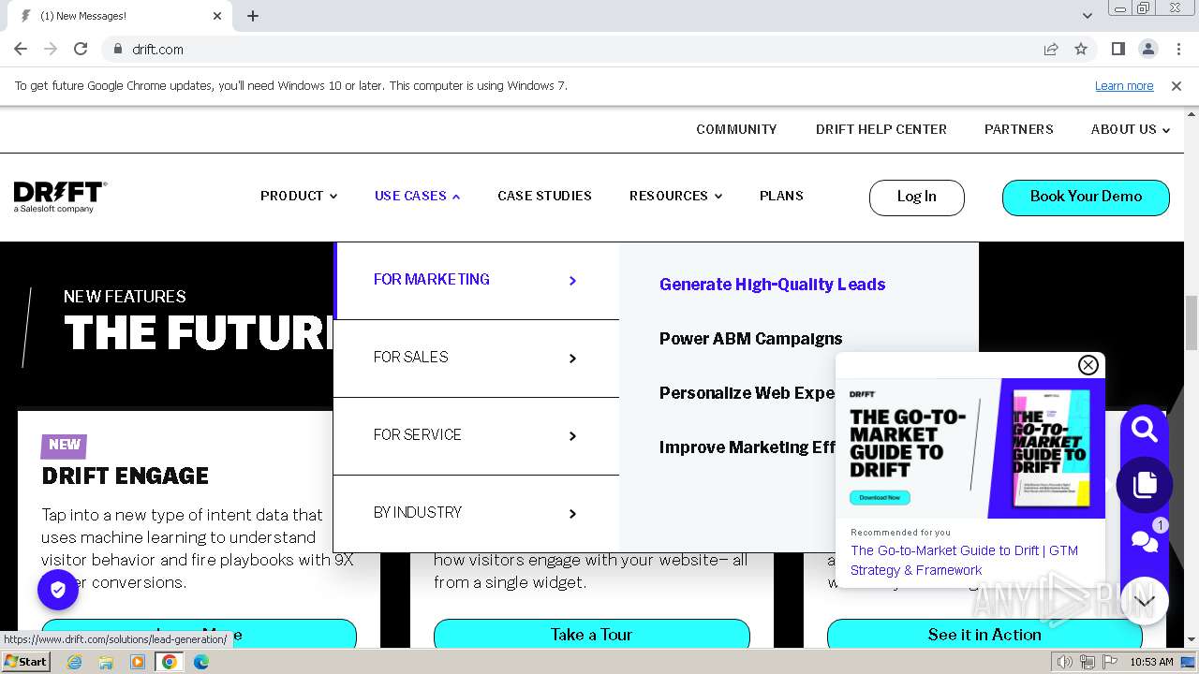Select For Sales submenu
The width and height of the screenshot is (1199, 674).
click(477, 359)
